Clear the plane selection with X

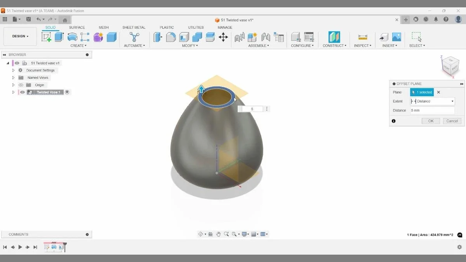click(x=438, y=92)
